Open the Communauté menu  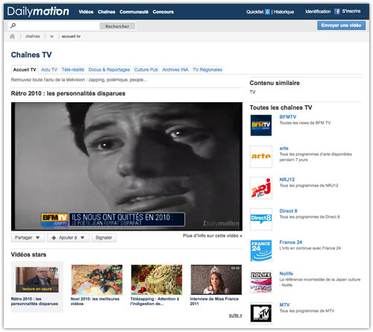(x=134, y=12)
